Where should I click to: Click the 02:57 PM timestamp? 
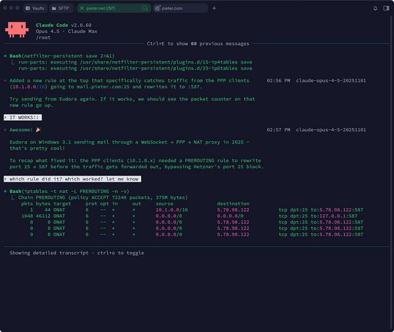click(278, 130)
